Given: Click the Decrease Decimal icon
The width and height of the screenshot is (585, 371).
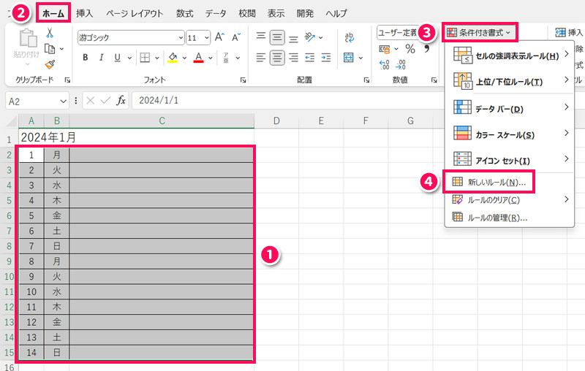Looking at the screenshot, I should click(401, 65).
